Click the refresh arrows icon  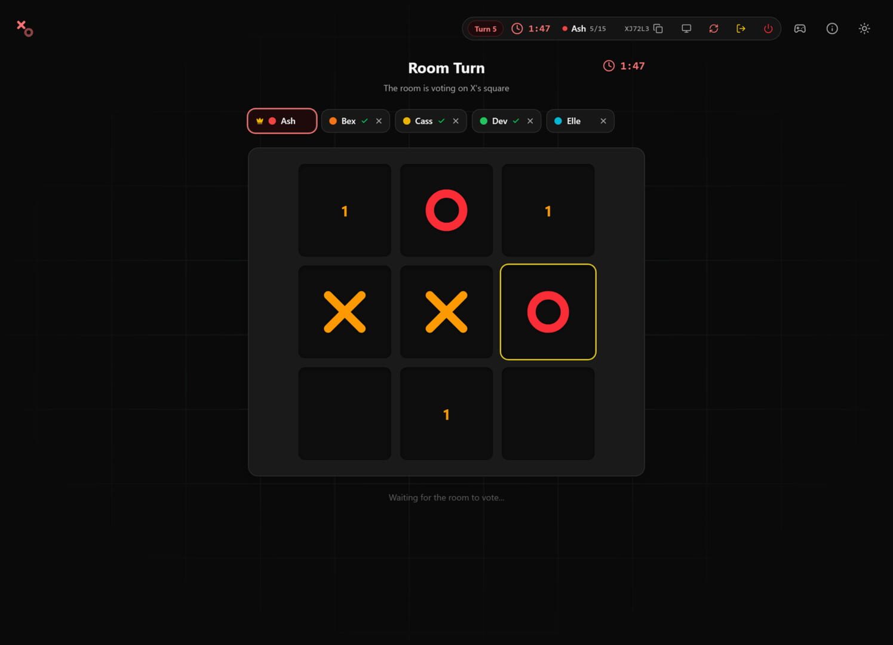tap(714, 29)
